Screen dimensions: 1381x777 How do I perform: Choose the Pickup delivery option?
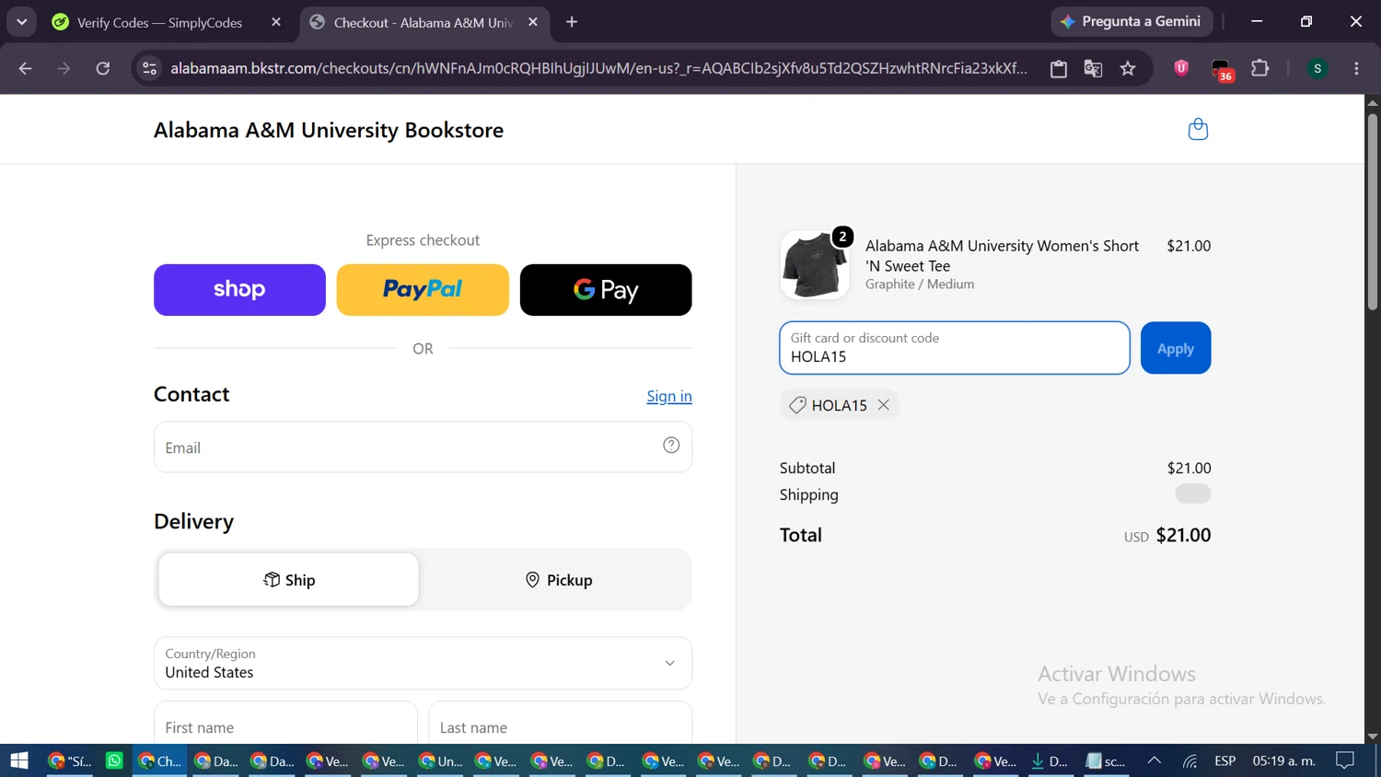[558, 580]
